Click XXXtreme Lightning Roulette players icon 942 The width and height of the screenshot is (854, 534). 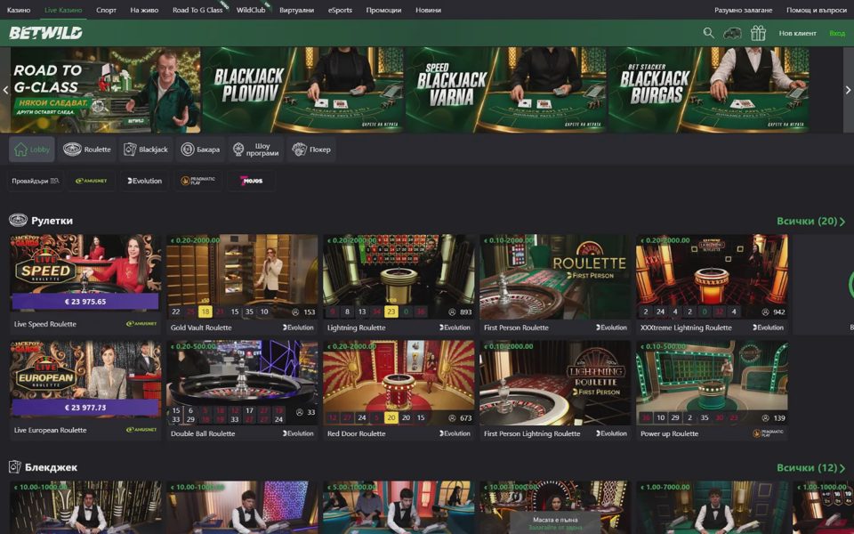click(765, 312)
